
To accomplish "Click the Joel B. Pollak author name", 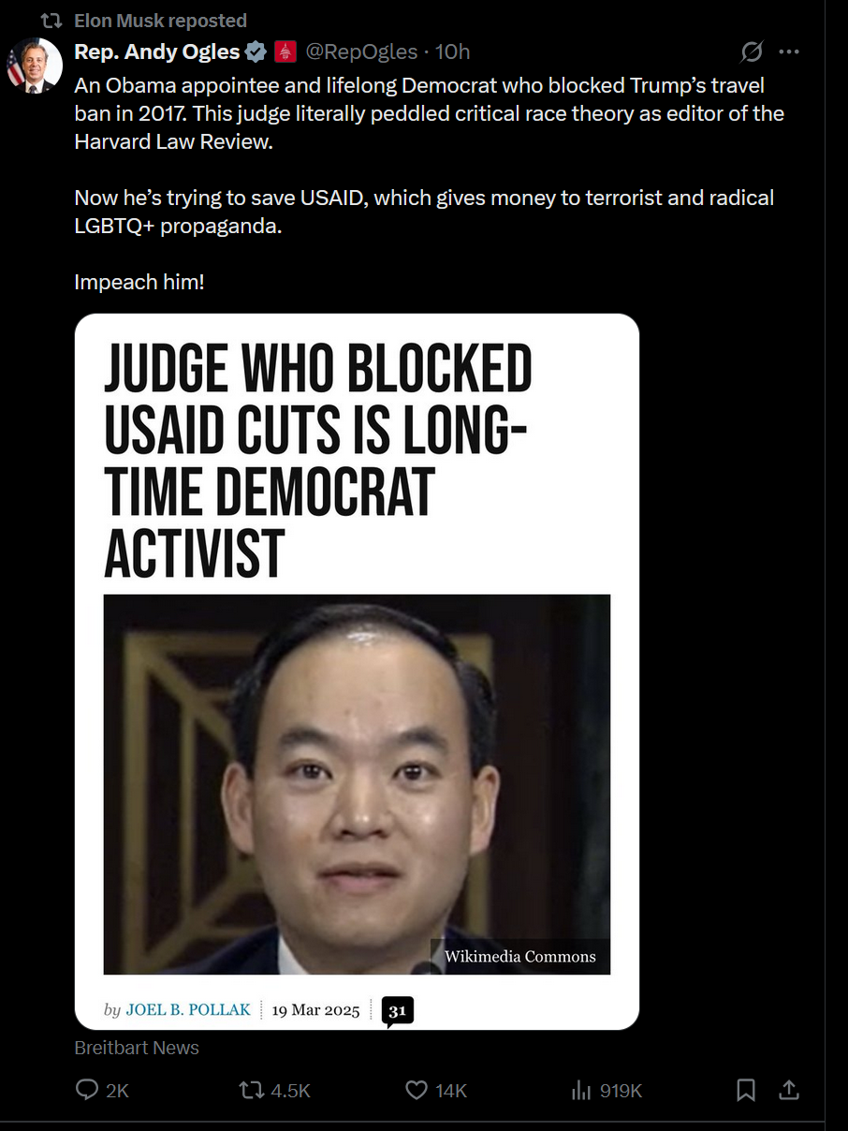I will click(188, 1009).
